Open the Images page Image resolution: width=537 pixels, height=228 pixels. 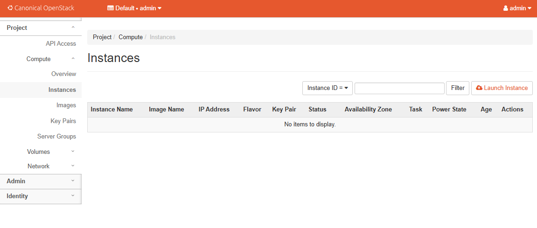click(66, 105)
